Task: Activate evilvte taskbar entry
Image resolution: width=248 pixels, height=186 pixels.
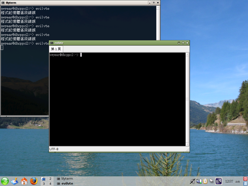Action: pyautogui.click(x=67, y=184)
